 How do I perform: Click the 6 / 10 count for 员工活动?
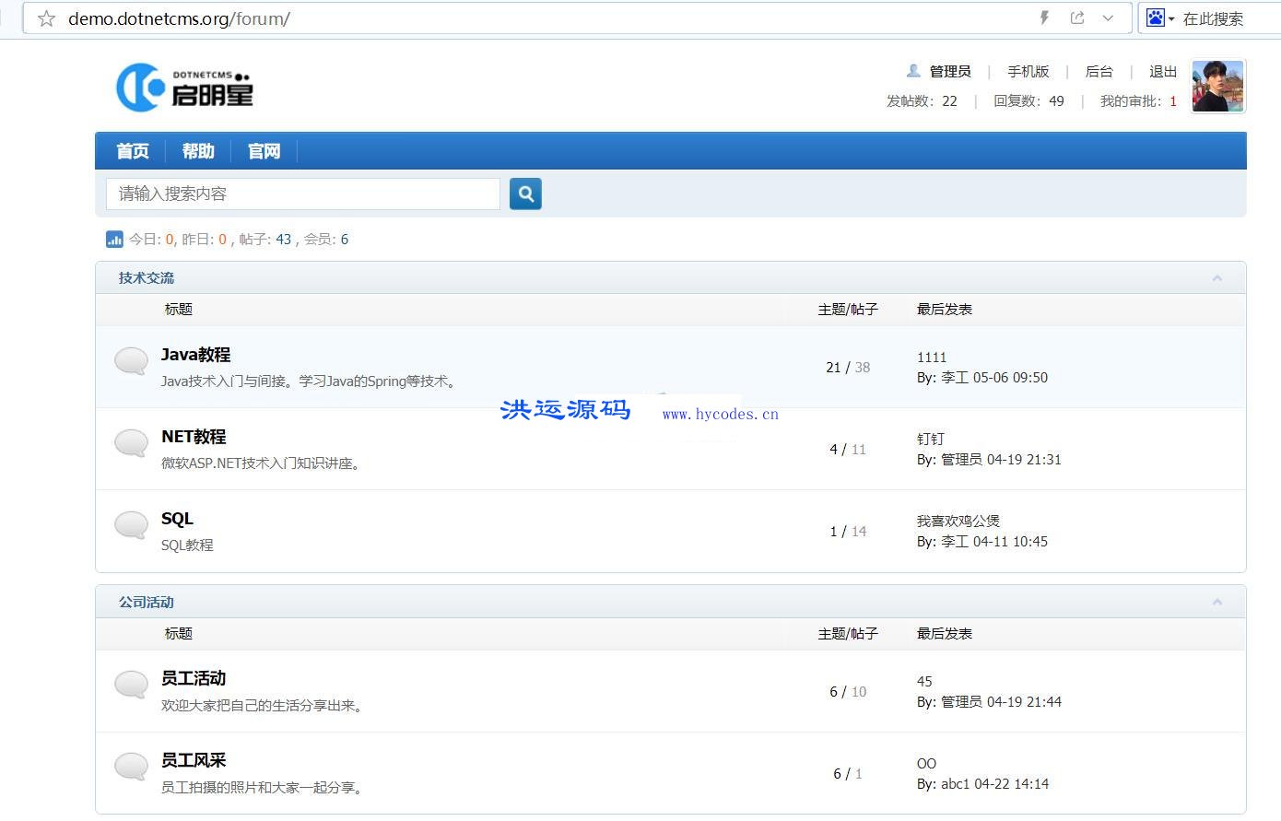[x=848, y=691]
